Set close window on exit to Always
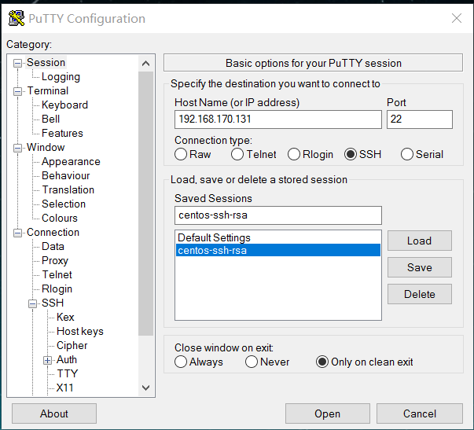This screenshot has height=430, width=474. pyautogui.click(x=181, y=362)
